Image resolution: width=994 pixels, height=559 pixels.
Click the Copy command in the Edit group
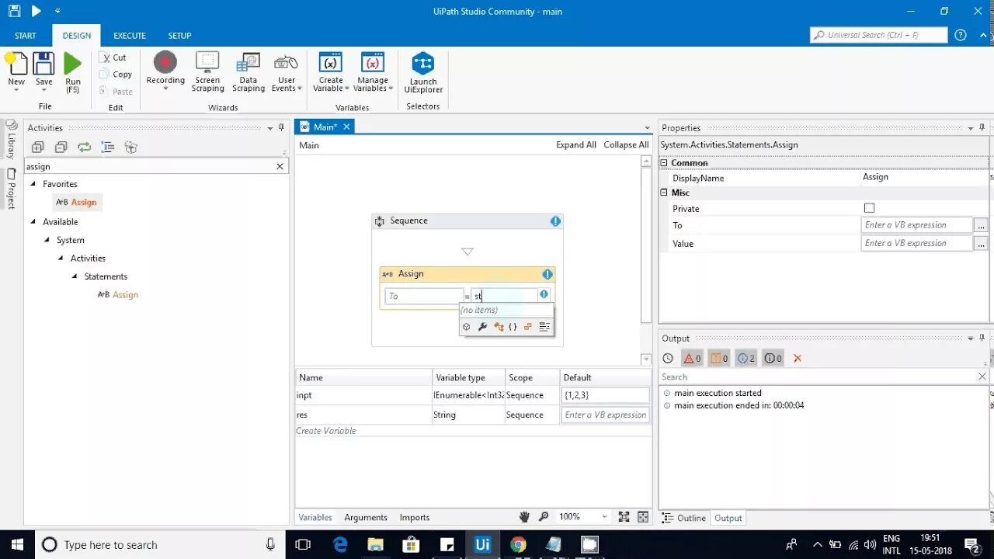116,75
